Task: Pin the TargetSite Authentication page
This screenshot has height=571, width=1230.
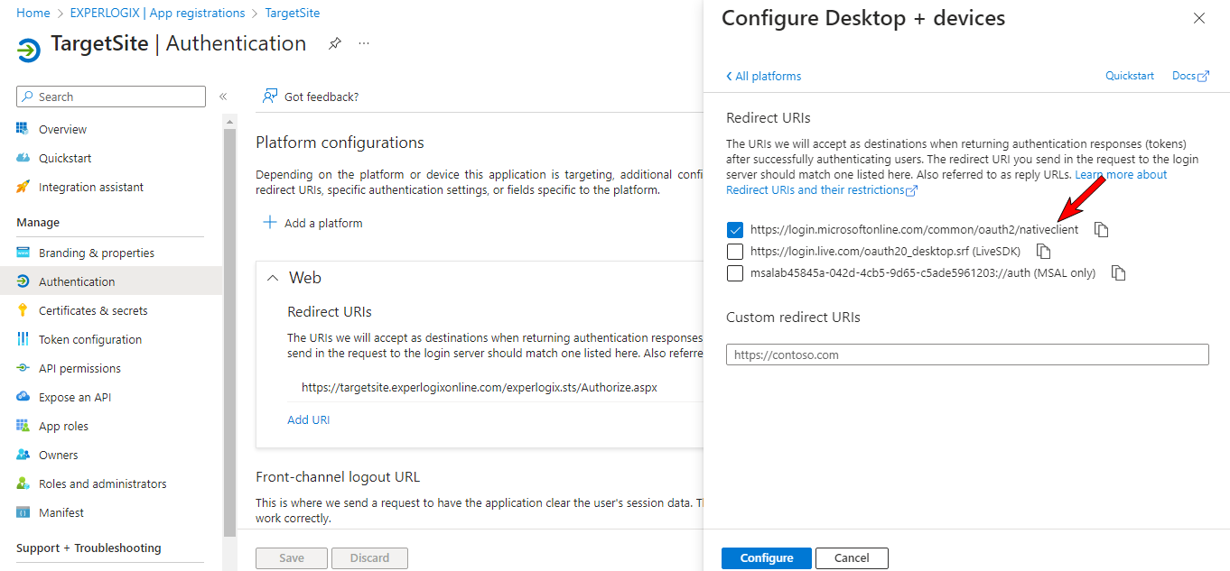Action: [334, 43]
